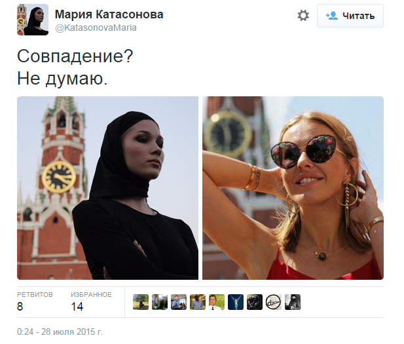View the 14 favorites count

tap(91, 301)
